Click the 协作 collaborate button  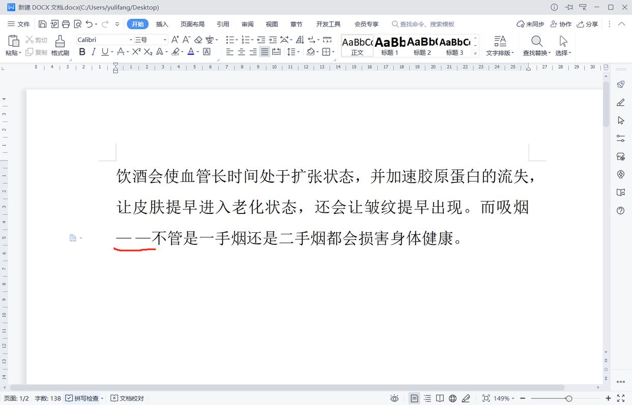tap(561, 24)
